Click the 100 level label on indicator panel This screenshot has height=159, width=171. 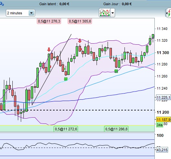pos(160,136)
